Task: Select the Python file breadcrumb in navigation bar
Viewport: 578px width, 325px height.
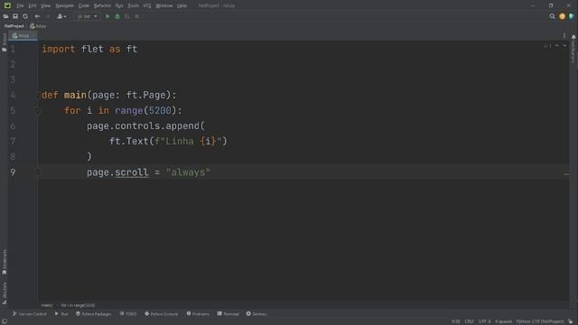Action: [38, 26]
